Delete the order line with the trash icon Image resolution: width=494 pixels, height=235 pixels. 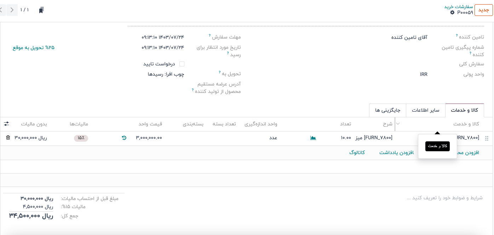coord(8,138)
